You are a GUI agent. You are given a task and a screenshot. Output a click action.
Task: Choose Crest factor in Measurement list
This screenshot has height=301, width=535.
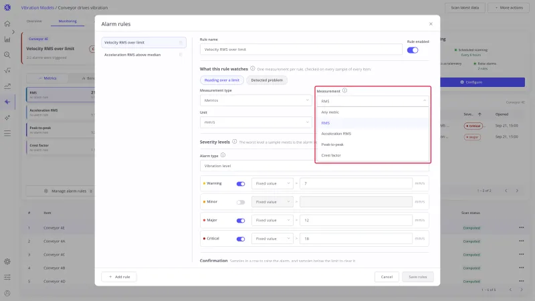click(372, 155)
